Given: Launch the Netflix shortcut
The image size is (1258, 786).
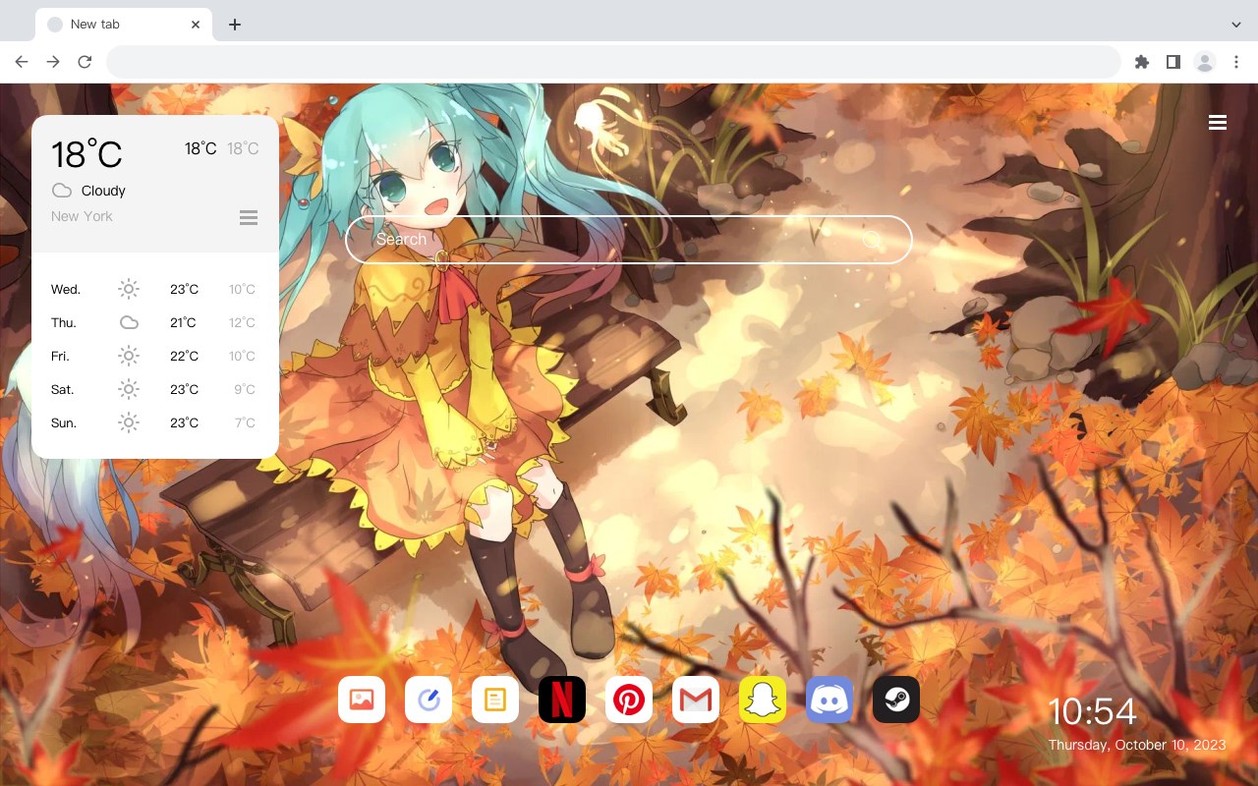Looking at the screenshot, I should tap(562, 700).
